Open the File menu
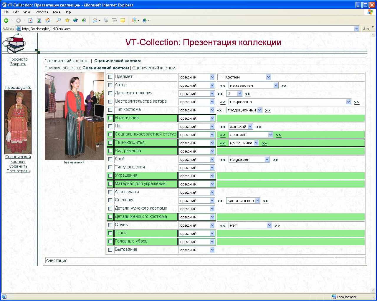This screenshot has width=377, height=301. pyautogui.click(x=6, y=12)
